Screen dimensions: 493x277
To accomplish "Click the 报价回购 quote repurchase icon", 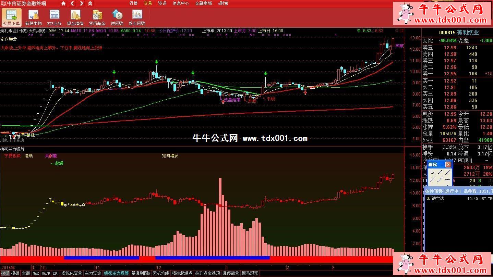I will coord(137,17).
